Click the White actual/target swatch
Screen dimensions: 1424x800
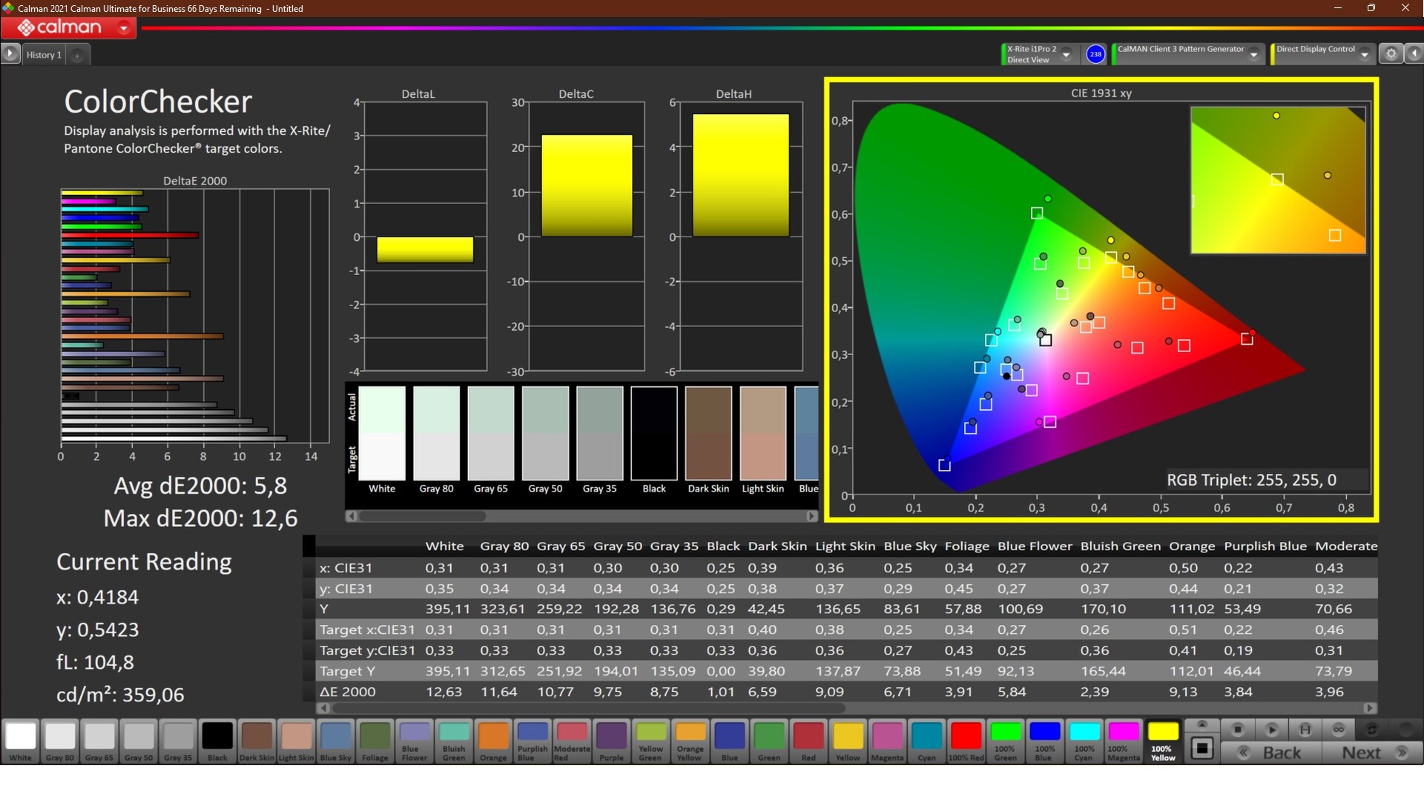[x=382, y=433]
